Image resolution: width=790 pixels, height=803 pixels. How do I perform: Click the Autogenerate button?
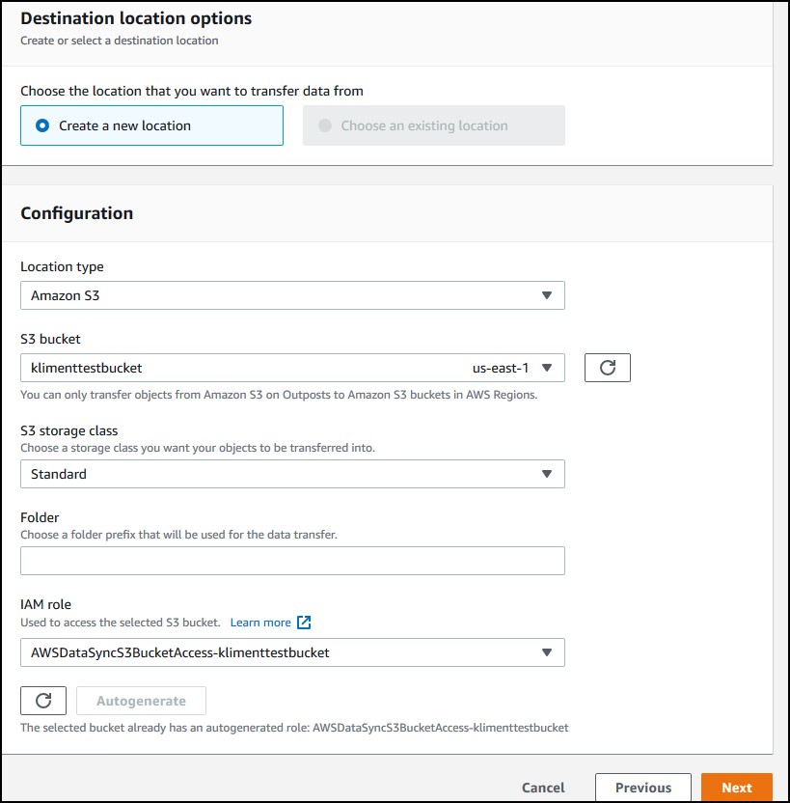point(141,701)
